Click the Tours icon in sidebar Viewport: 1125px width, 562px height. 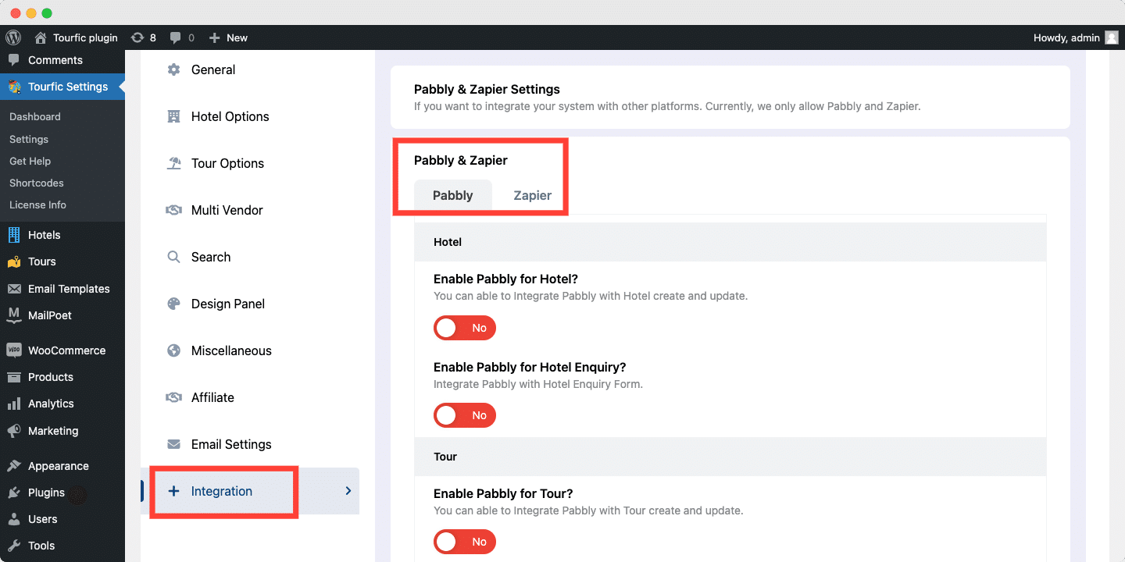[14, 261]
